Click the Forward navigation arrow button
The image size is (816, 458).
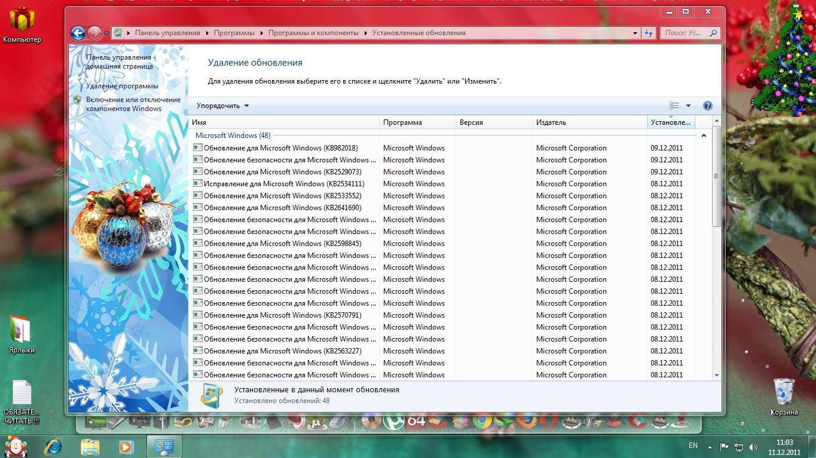(94, 33)
